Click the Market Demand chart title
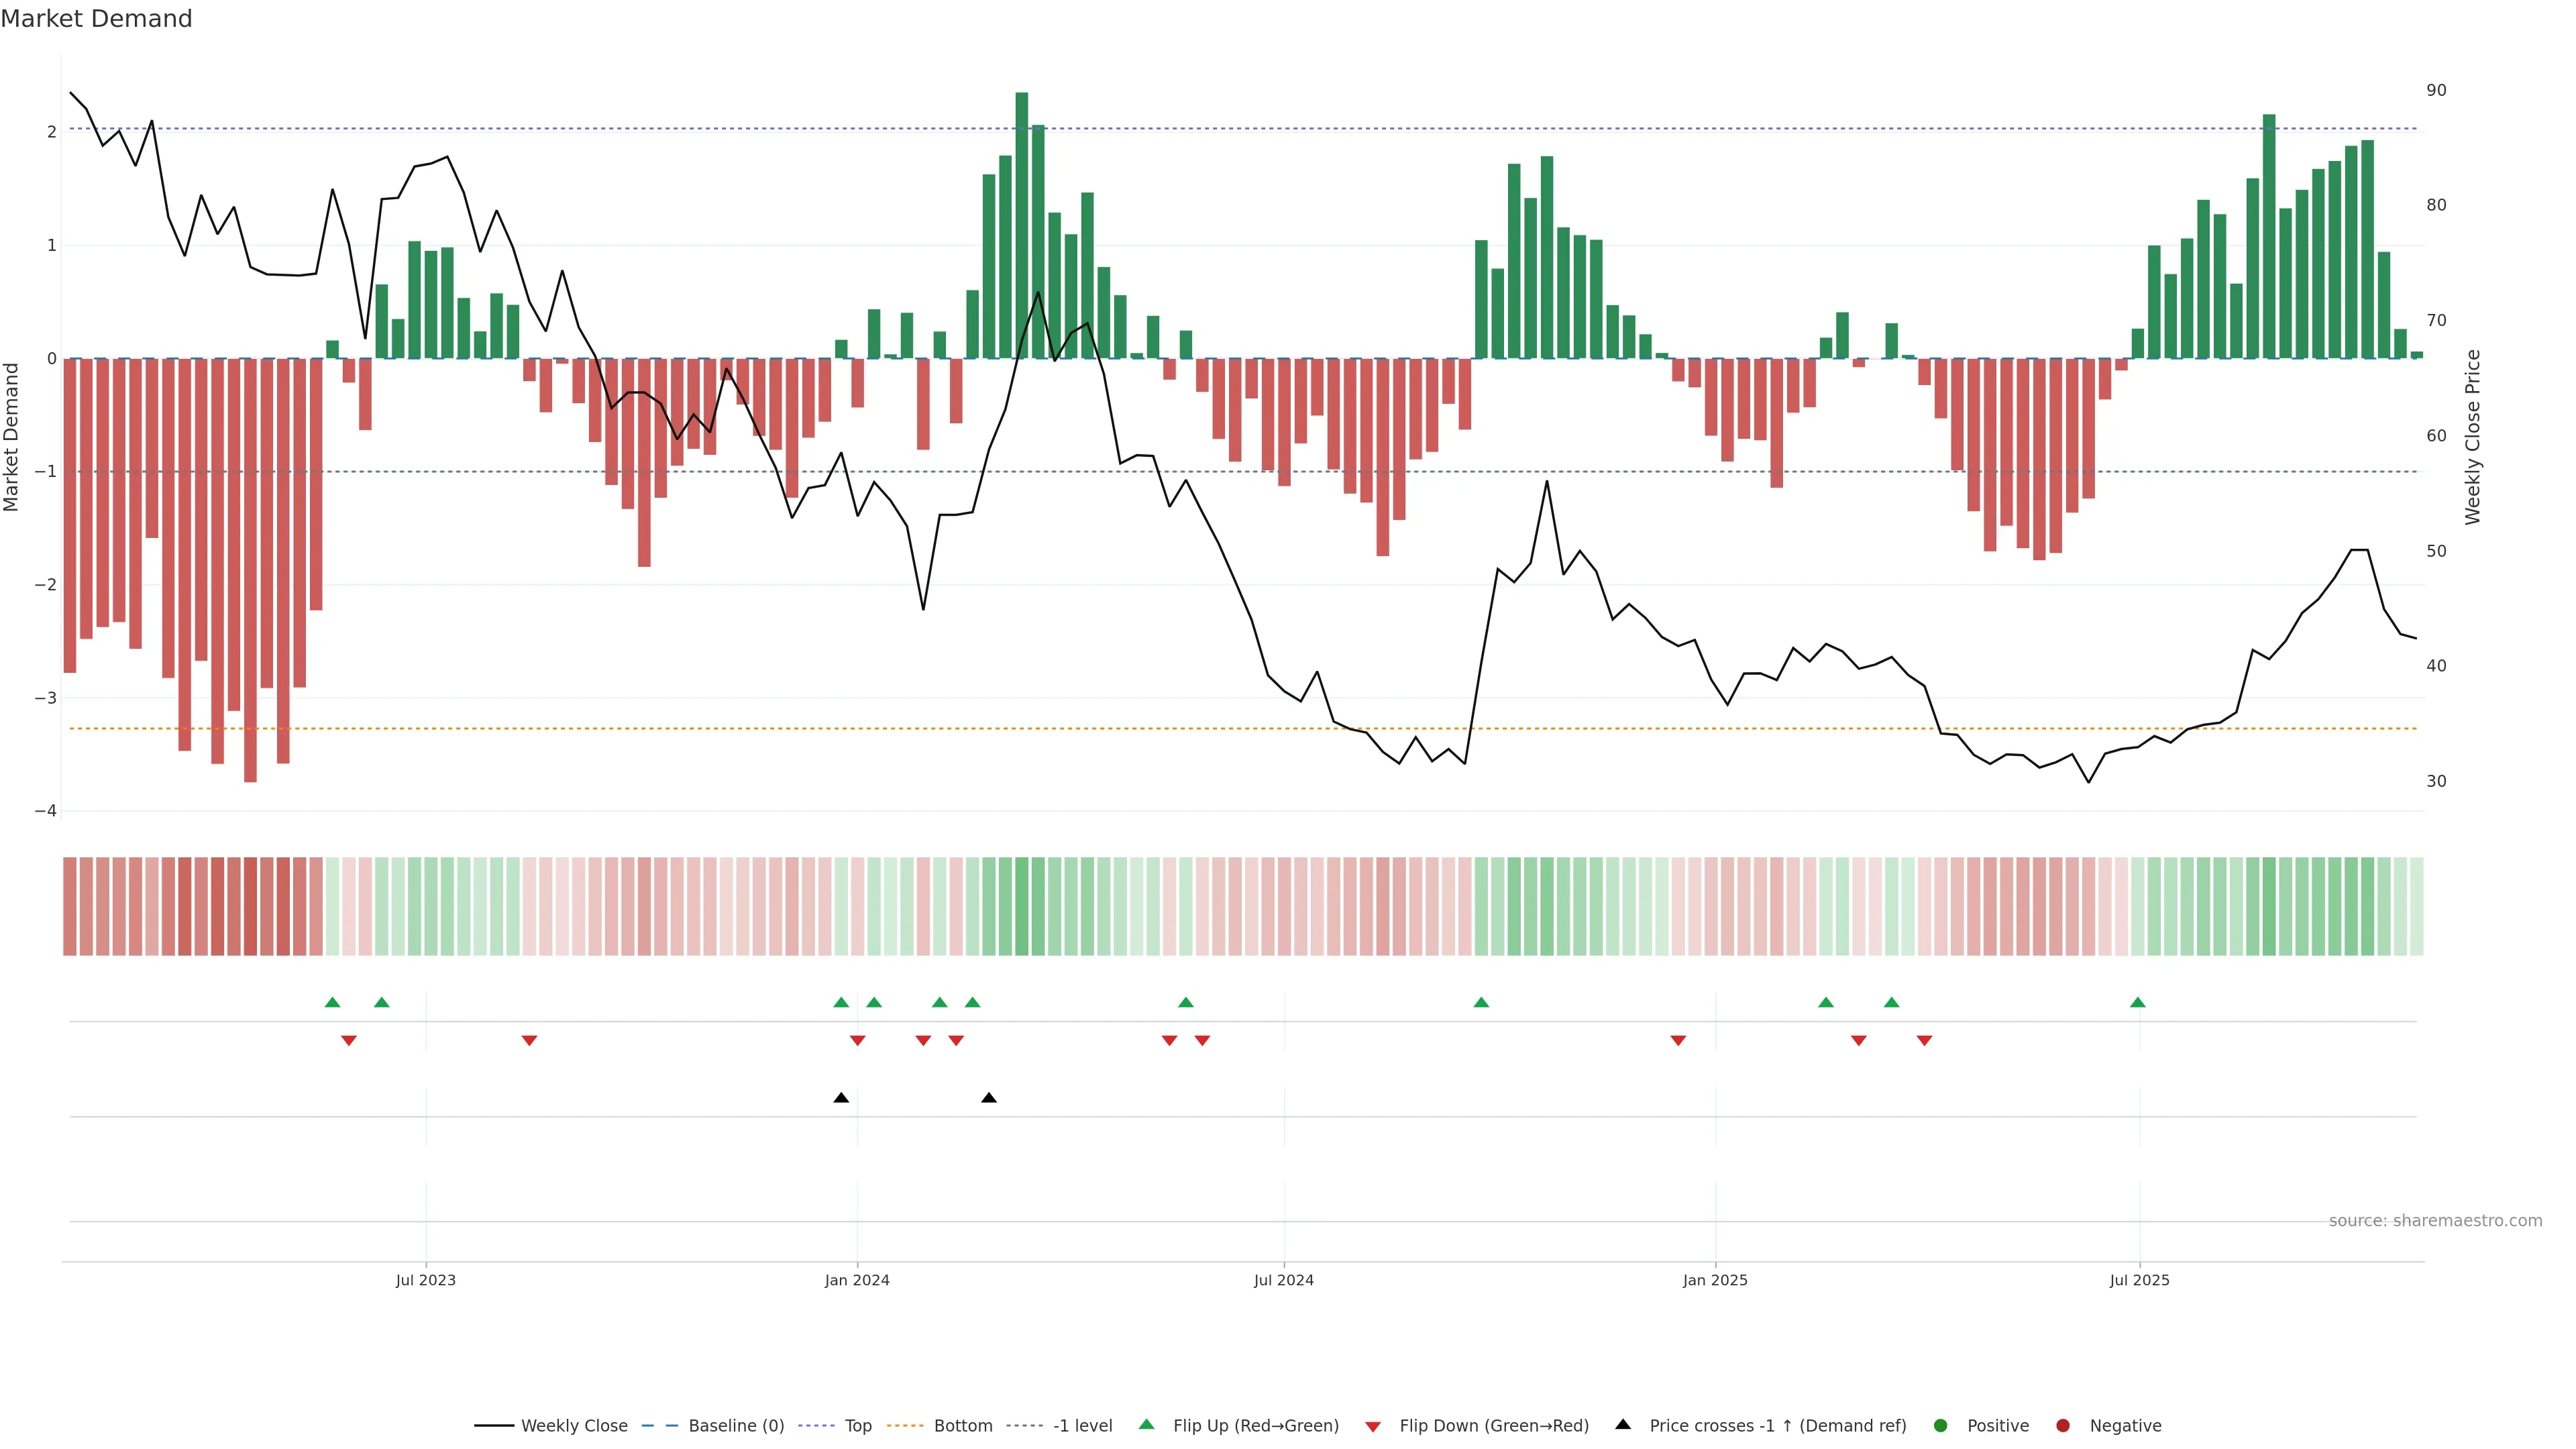2576x1449 pixels. click(96, 19)
